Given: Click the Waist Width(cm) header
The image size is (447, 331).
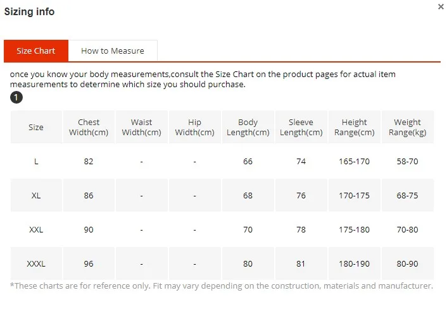Looking at the screenshot, I should tap(142, 127).
